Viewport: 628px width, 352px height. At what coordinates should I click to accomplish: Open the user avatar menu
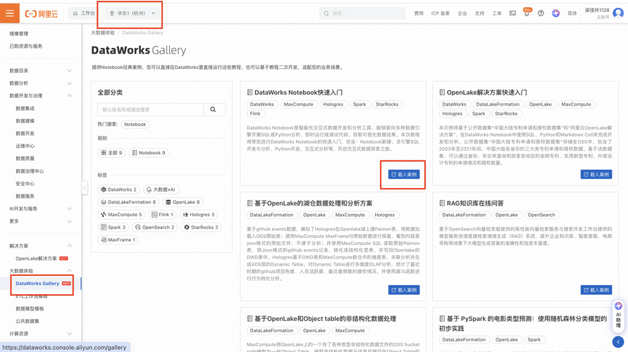coord(618,13)
